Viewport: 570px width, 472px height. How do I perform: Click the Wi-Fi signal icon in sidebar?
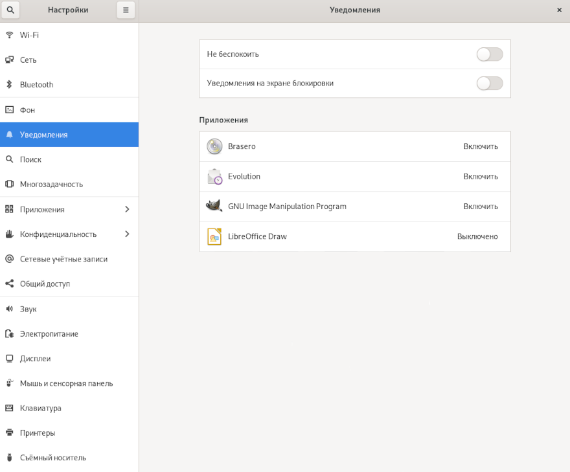coord(10,35)
